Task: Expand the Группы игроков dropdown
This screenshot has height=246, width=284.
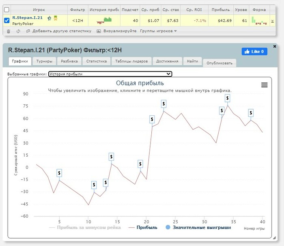Action: point(158,31)
